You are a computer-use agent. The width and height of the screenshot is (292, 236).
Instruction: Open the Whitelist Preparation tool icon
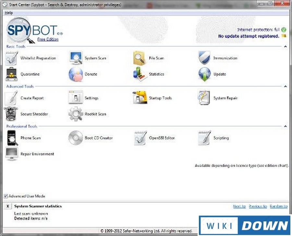coord(12,58)
